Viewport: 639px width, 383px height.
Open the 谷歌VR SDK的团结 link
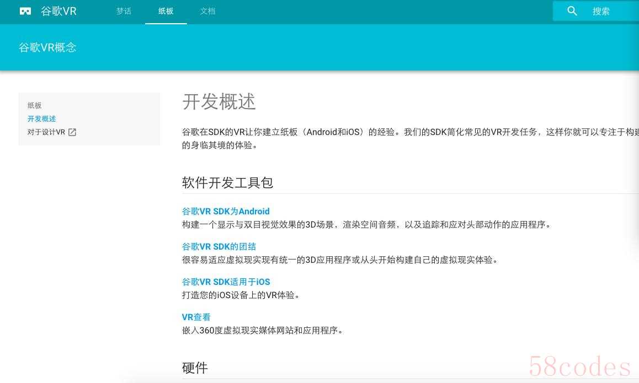(219, 247)
